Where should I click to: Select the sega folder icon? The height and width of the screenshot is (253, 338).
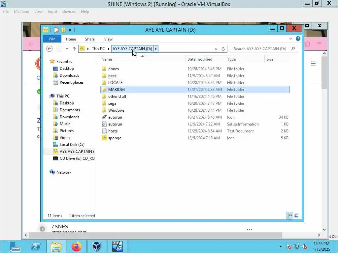[104, 103]
